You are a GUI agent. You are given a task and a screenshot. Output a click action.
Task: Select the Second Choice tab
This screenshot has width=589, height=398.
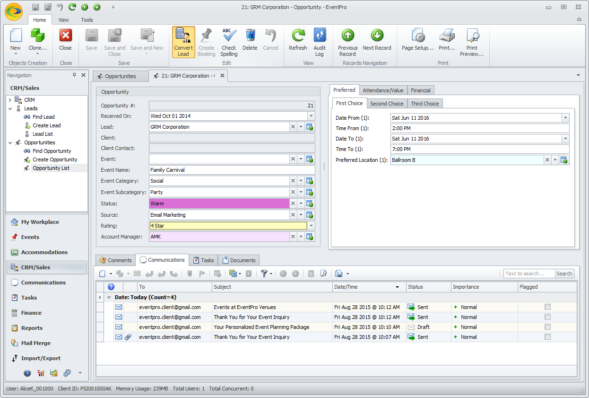387,104
